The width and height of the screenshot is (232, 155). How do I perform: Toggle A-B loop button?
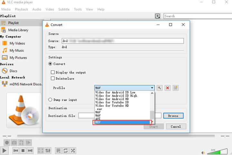point(21,143)
